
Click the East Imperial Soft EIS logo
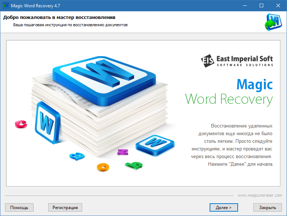[x=207, y=61]
